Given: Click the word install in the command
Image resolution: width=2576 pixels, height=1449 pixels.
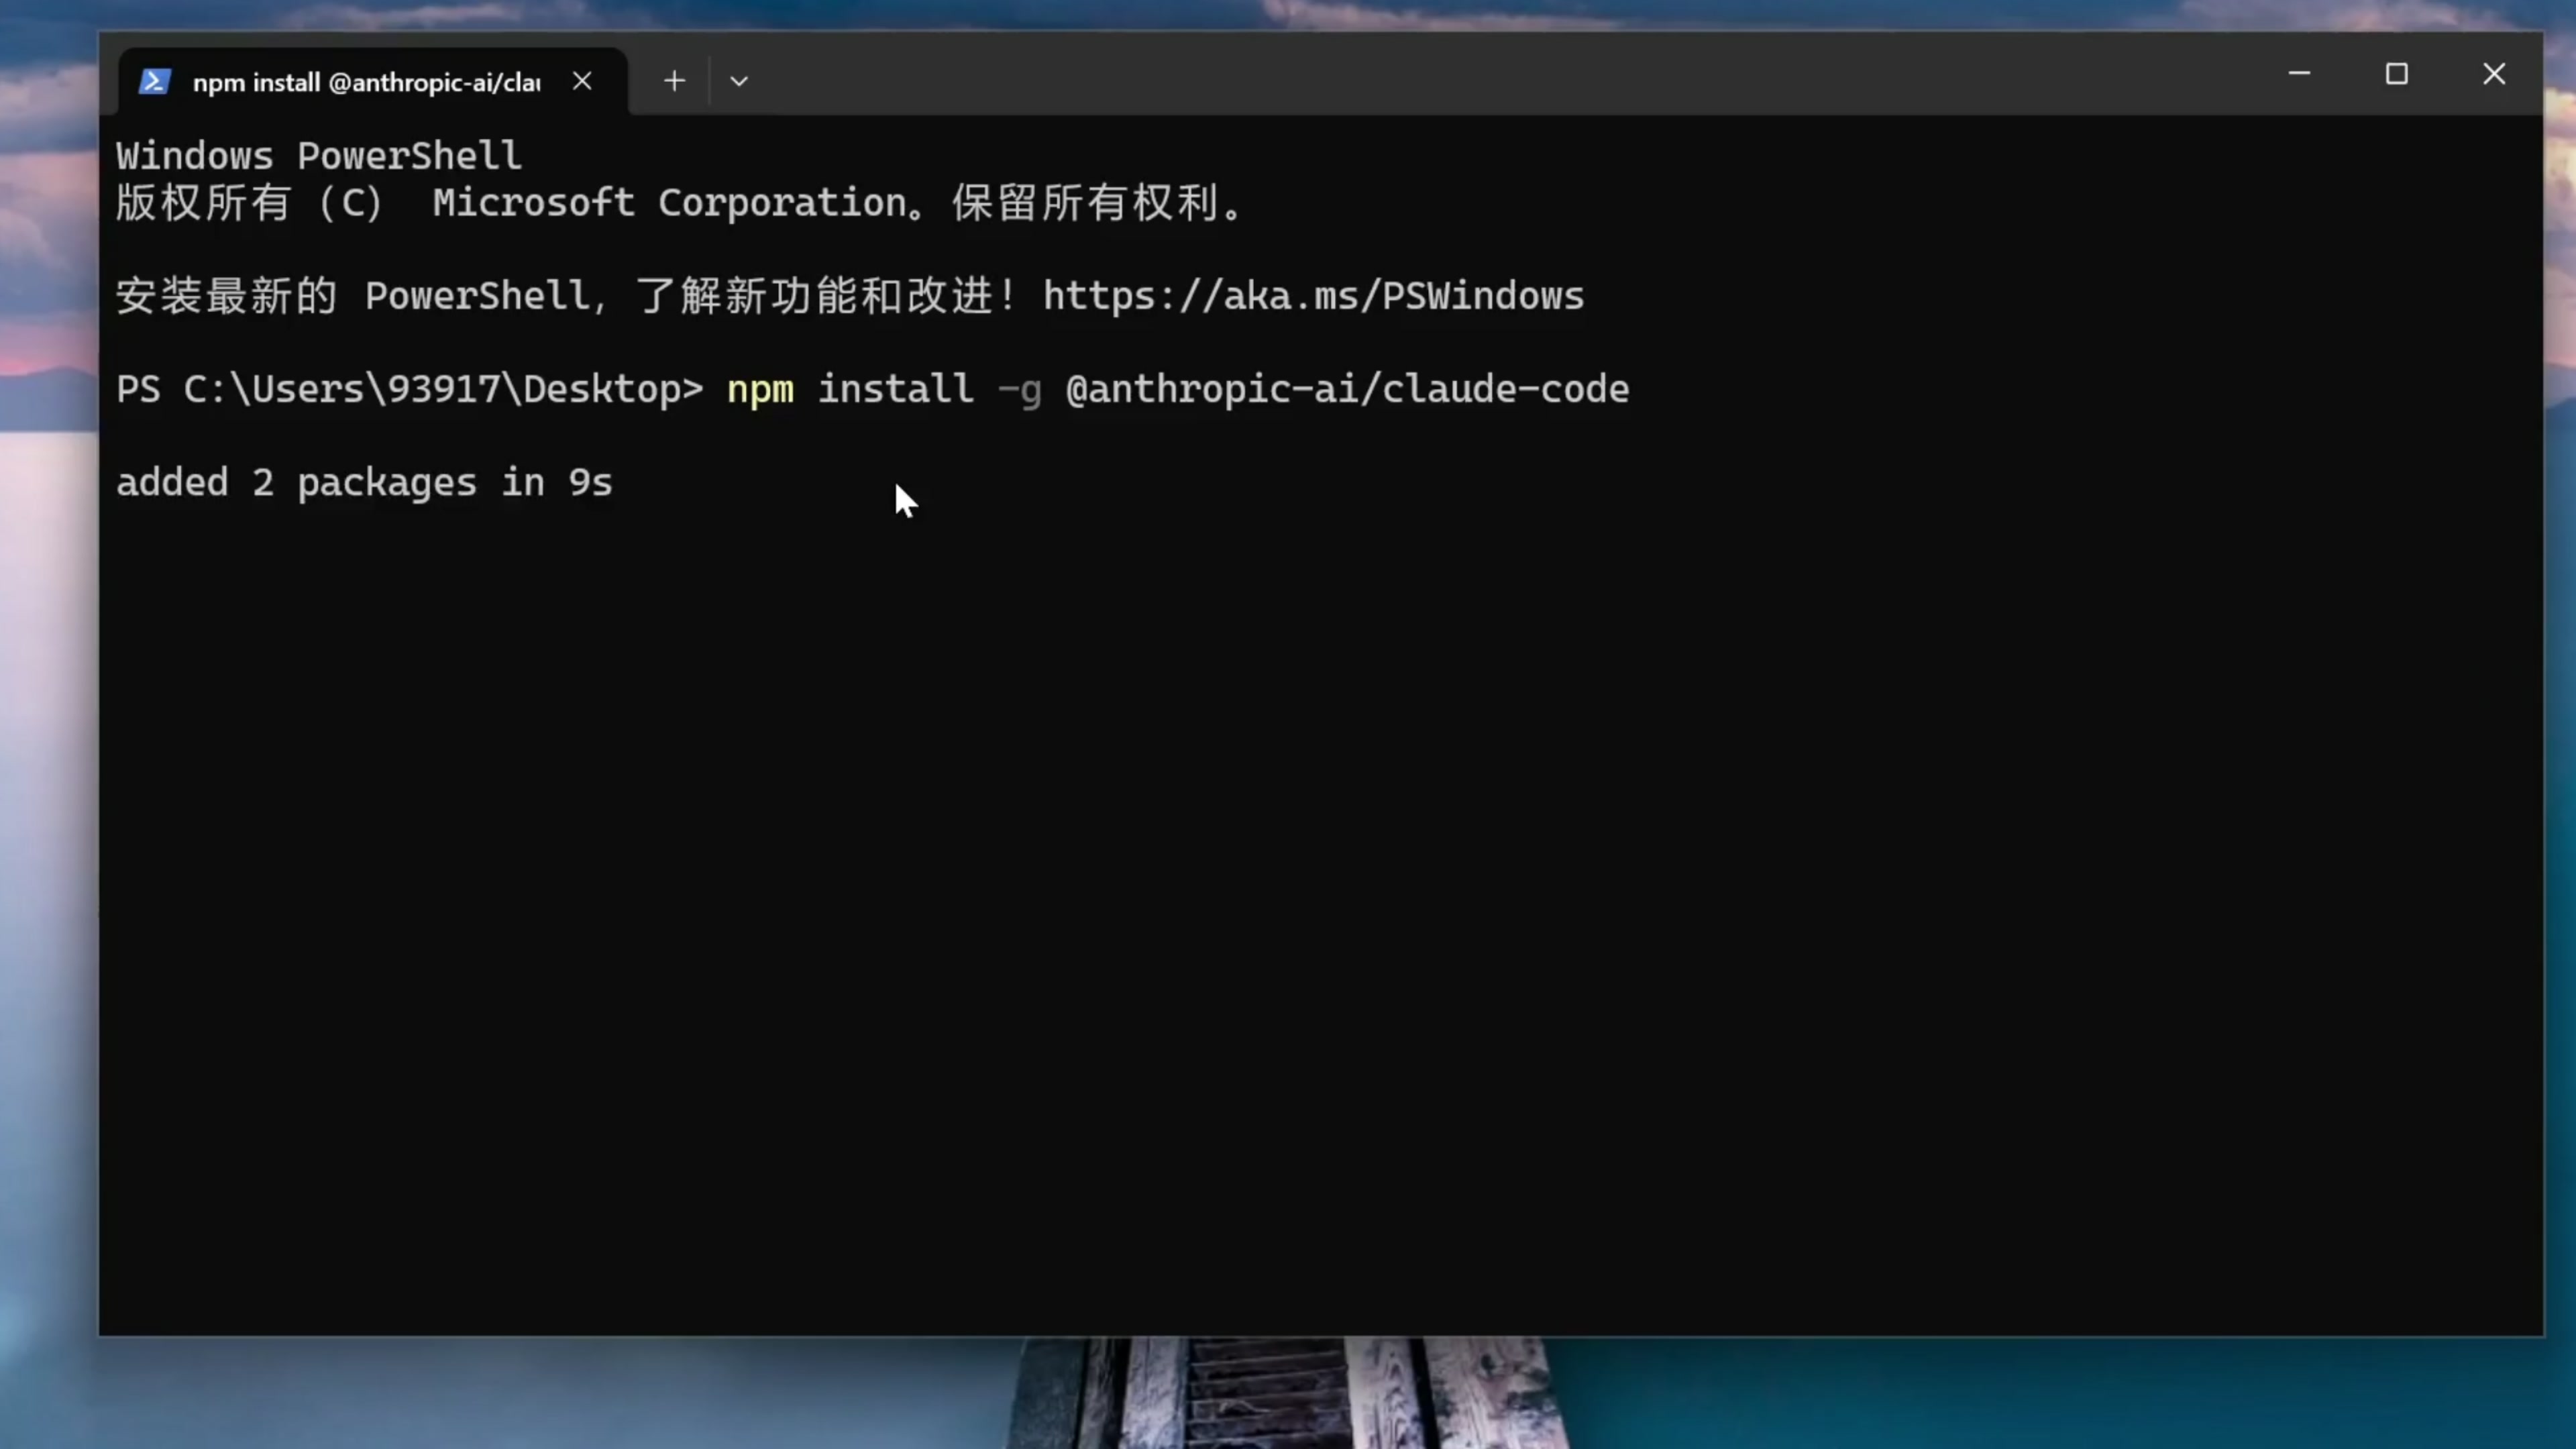Looking at the screenshot, I should [x=895, y=389].
